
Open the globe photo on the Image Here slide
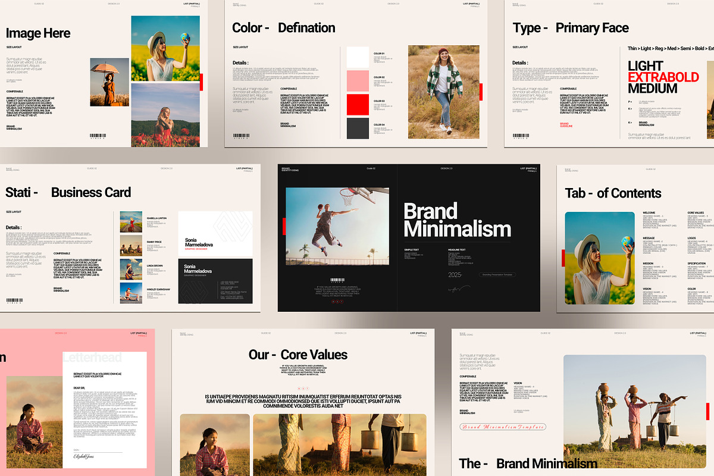tap(165, 48)
